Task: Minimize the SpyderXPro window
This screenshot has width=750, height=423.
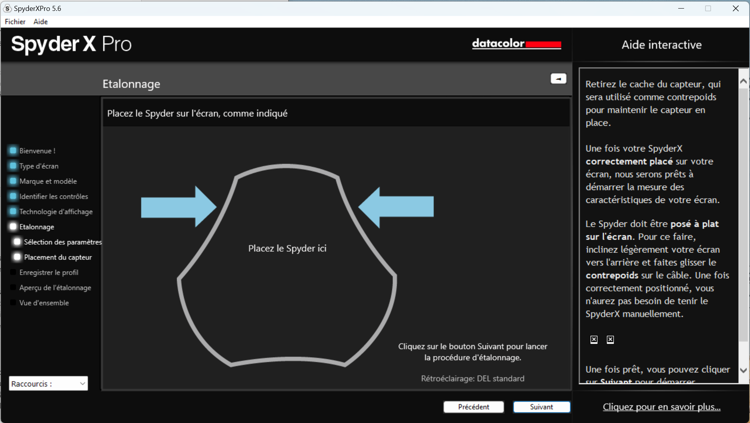Action: [681, 8]
